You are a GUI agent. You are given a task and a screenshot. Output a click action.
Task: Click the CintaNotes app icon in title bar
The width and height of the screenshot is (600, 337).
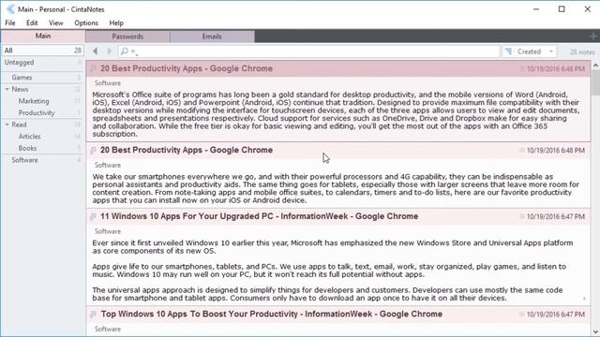[10, 9]
